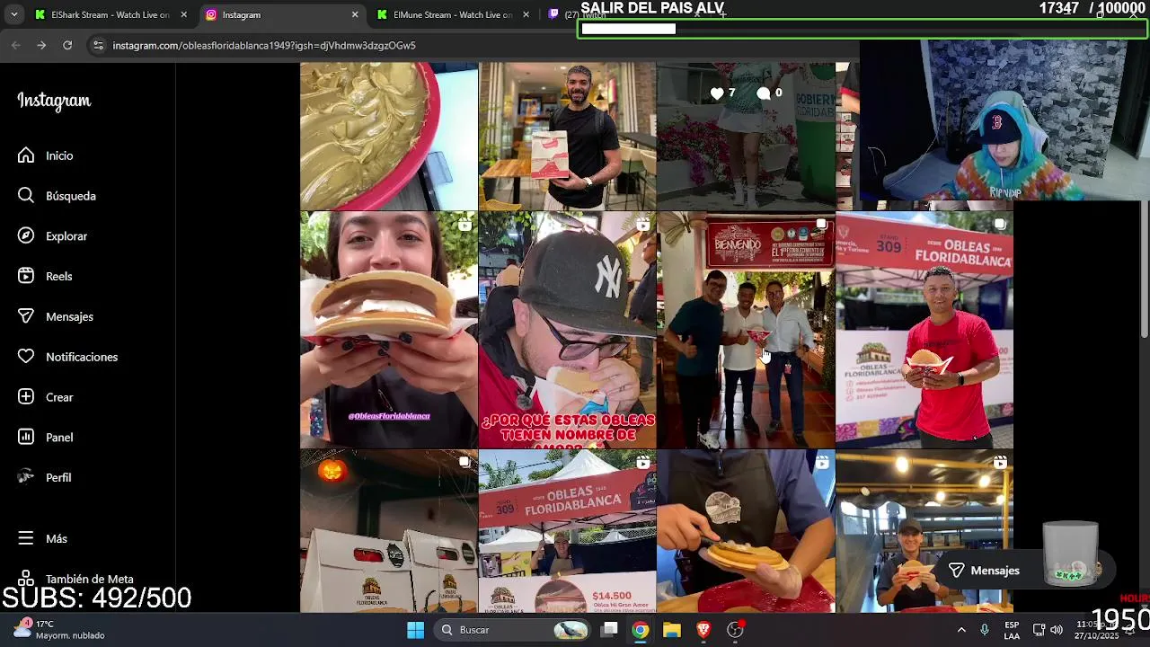Open the OBS icon in taskbar
This screenshot has height=647, width=1150.
pyautogui.click(x=735, y=630)
